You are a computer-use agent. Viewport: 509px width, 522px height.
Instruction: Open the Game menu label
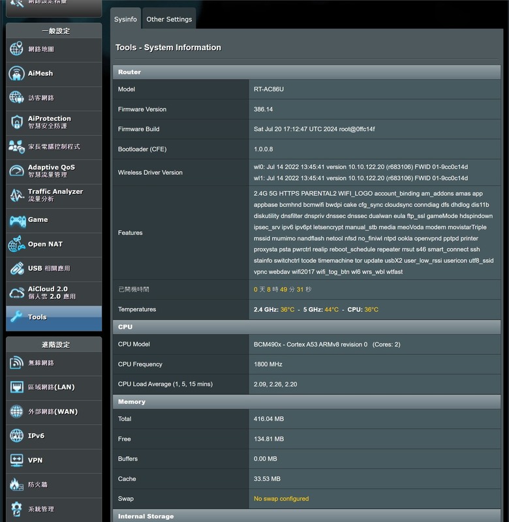coord(38,220)
